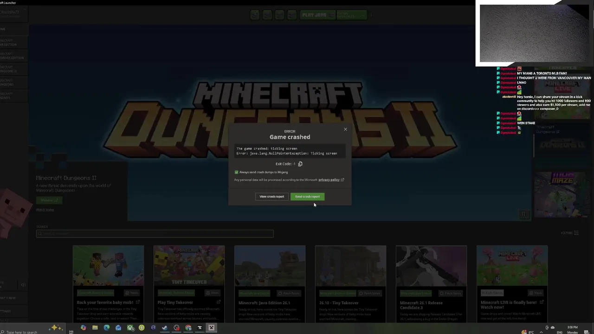Show hidden system tray icons
The image size is (594, 334).
pos(541,332)
